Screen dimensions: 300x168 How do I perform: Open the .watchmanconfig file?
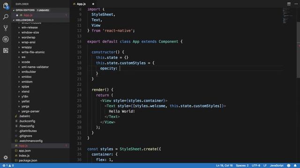tap(30, 141)
